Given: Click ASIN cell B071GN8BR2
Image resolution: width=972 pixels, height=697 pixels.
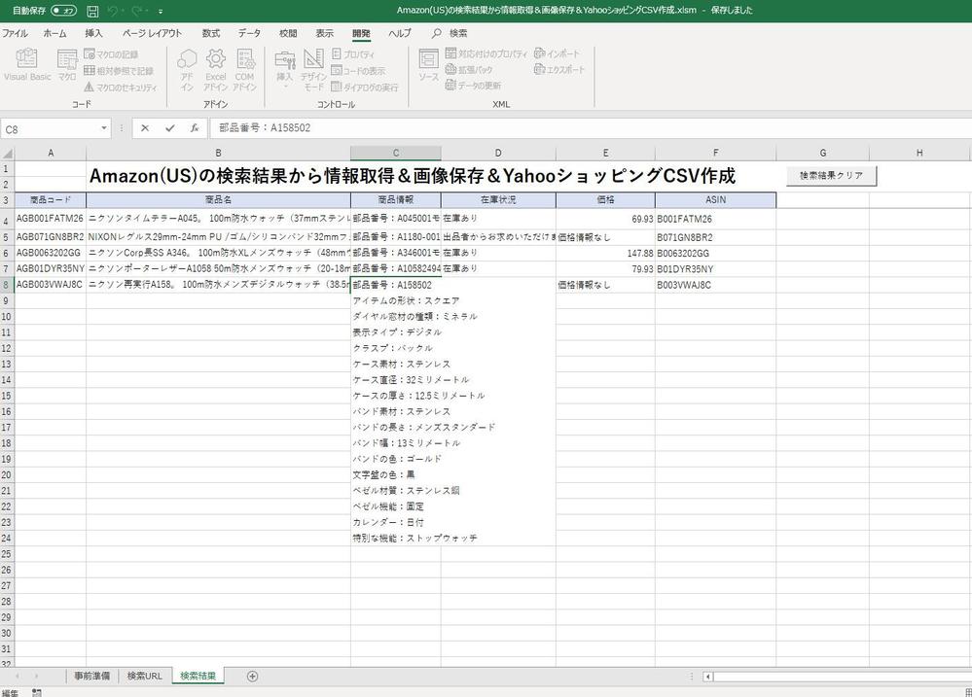Looking at the screenshot, I should [x=715, y=237].
